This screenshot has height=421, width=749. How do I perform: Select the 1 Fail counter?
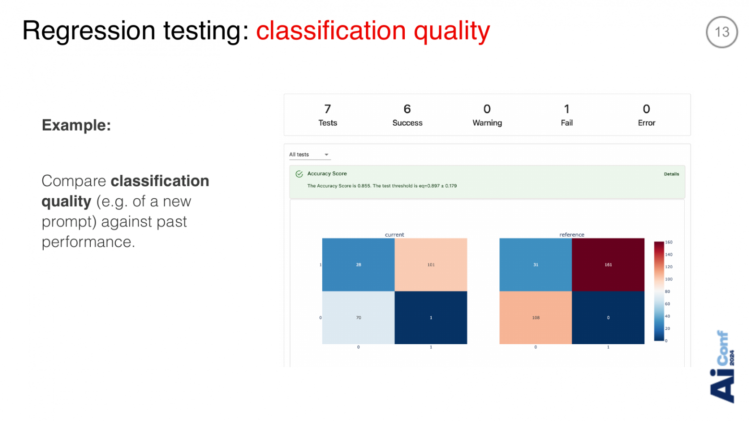point(567,115)
